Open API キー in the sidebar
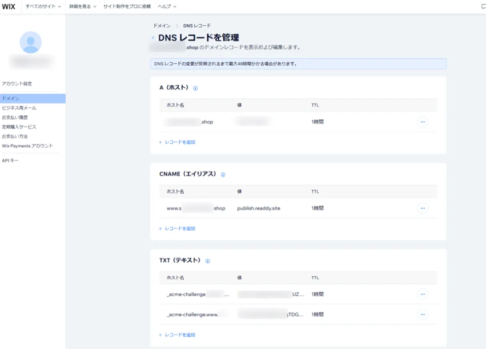Viewport: 486px width, 349px height. pos(10,160)
